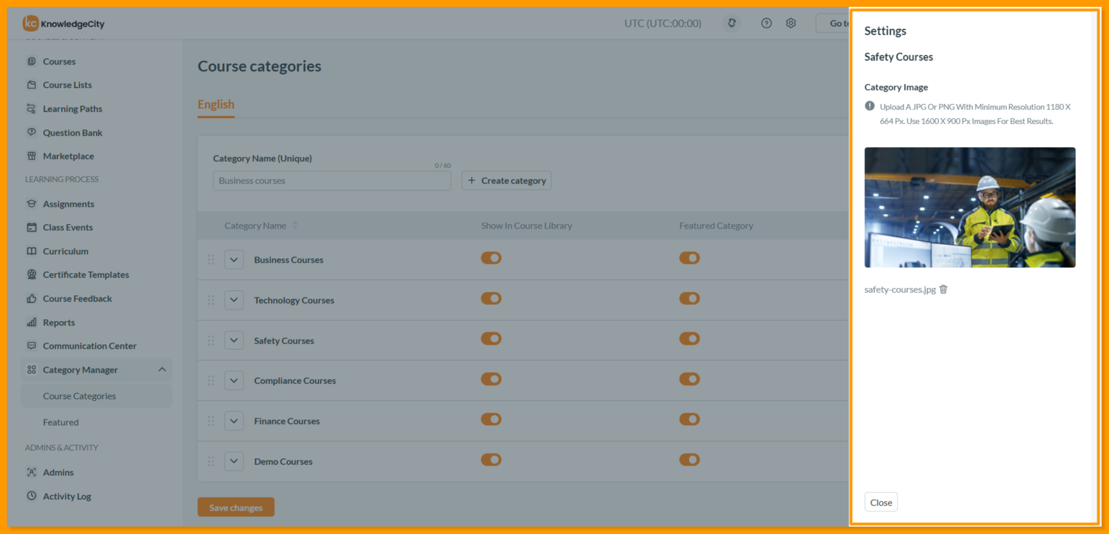Viewport: 1109px width, 534px height.
Task: Toggle Show In Course Library for Finance Courses
Action: 491,419
